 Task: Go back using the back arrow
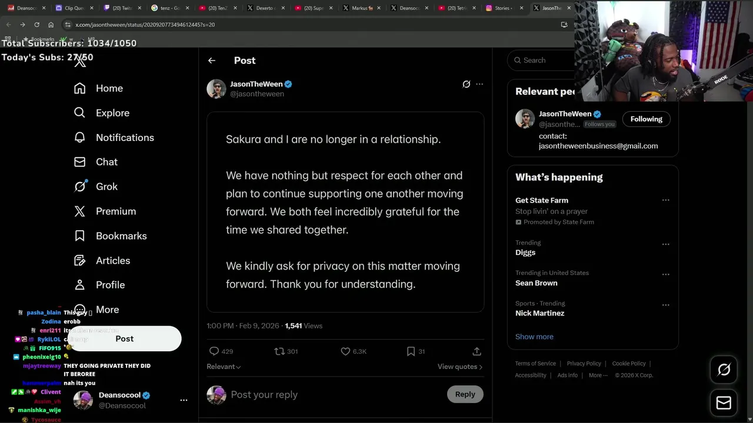212,61
